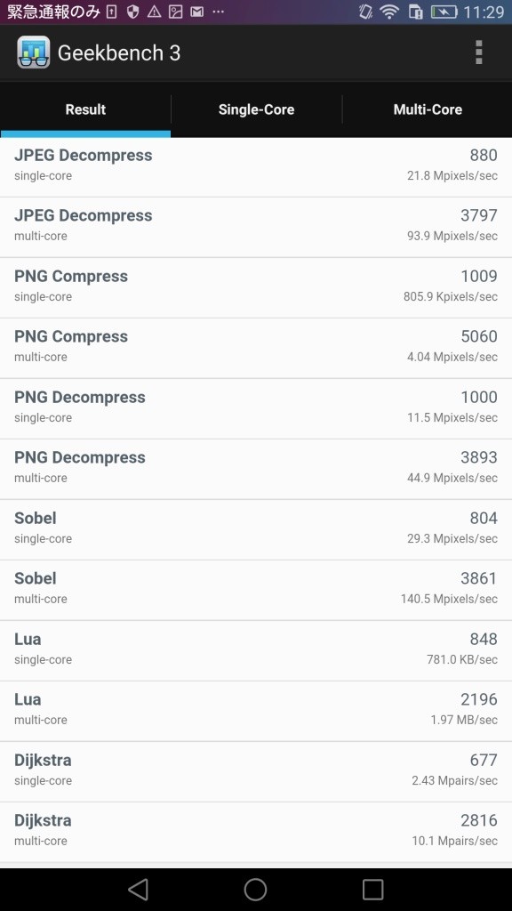Tap the battery charging status icon
Image resolution: width=512 pixels, height=911 pixels.
tap(444, 12)
